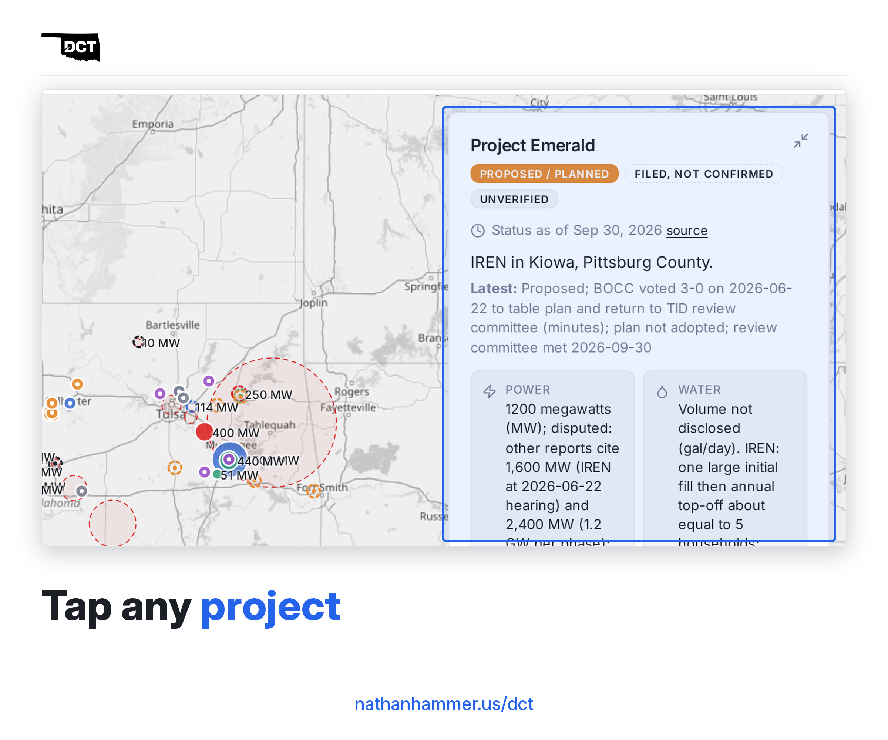This screenshot has height=740, width=888.
Task: Click the WATER card heading
Action: coord(699,390)
